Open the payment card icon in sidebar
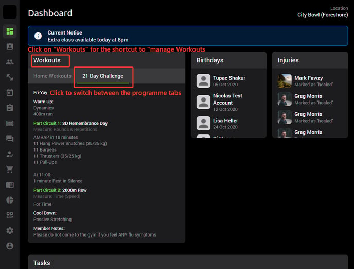Image resolution: width=354 pixels, height=269 pixels. click(10, 123)
